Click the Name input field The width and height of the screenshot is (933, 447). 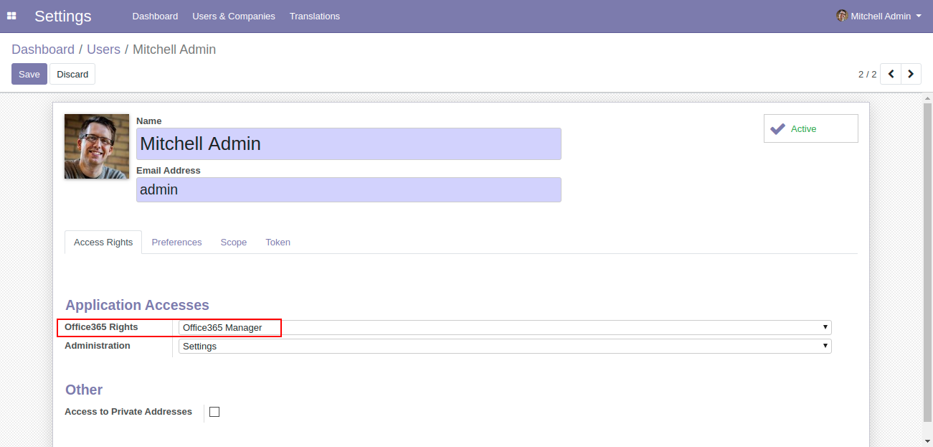[x=349, y=143]
